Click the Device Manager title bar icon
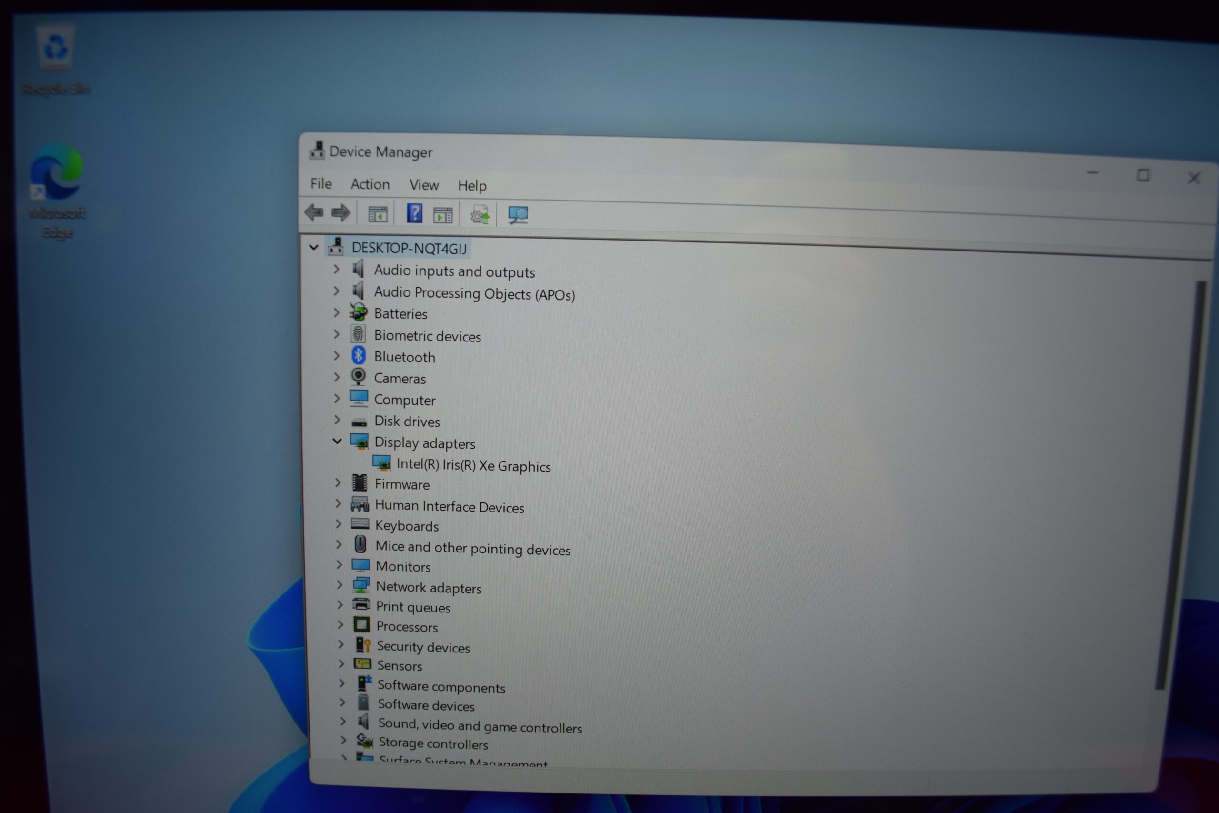The height and width of the screenshot is (813, 1219). (x=317, y=150)
